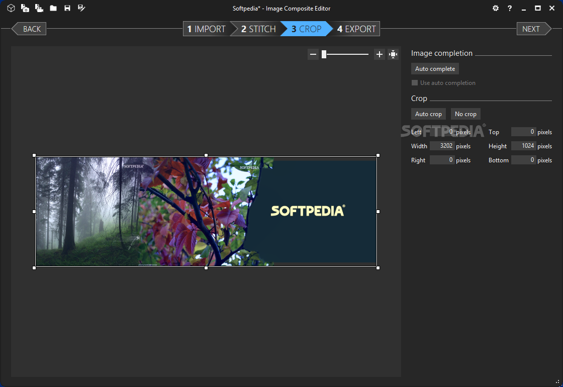Go to step 4 EXPORT
The image size is (563, 387).
coord(356,29)
